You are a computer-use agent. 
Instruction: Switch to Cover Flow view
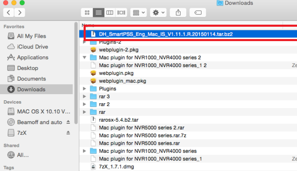click(121, 13)
